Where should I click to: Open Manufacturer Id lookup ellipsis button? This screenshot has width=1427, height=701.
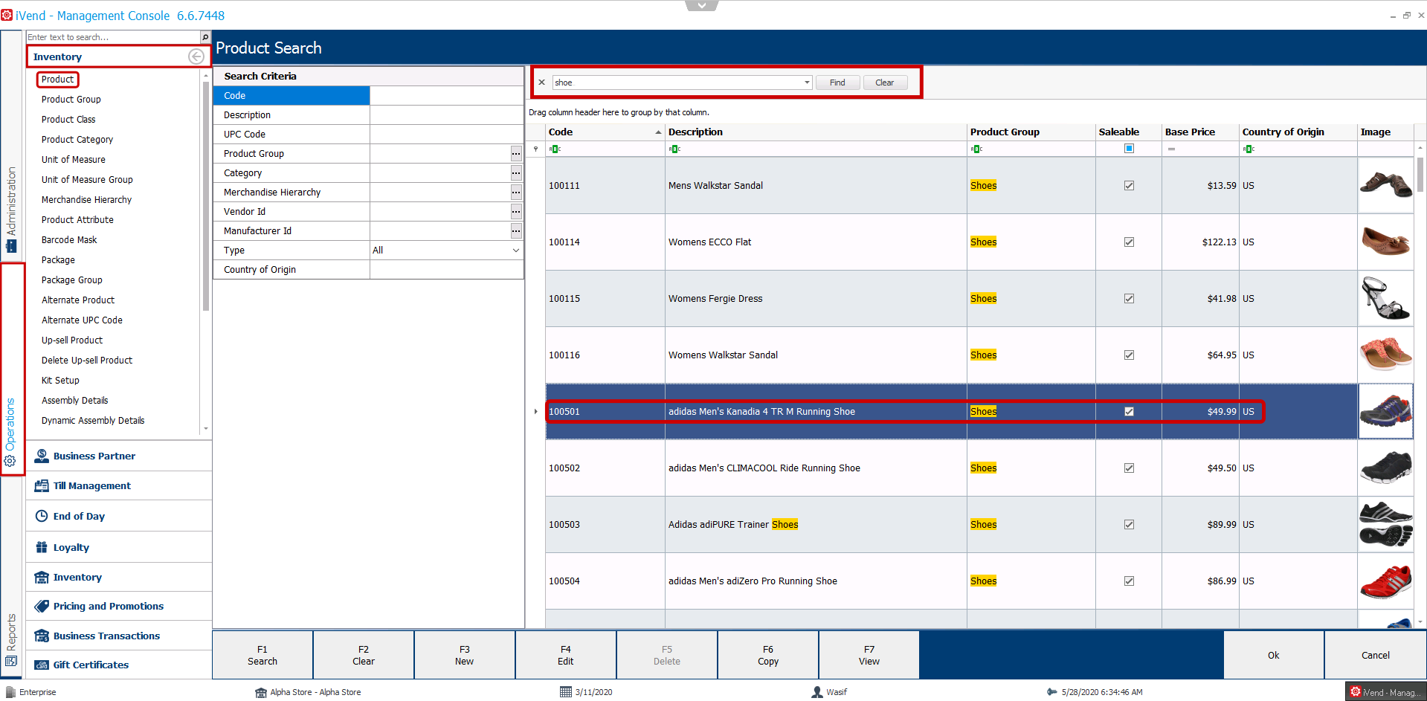(x=516, y=231)
